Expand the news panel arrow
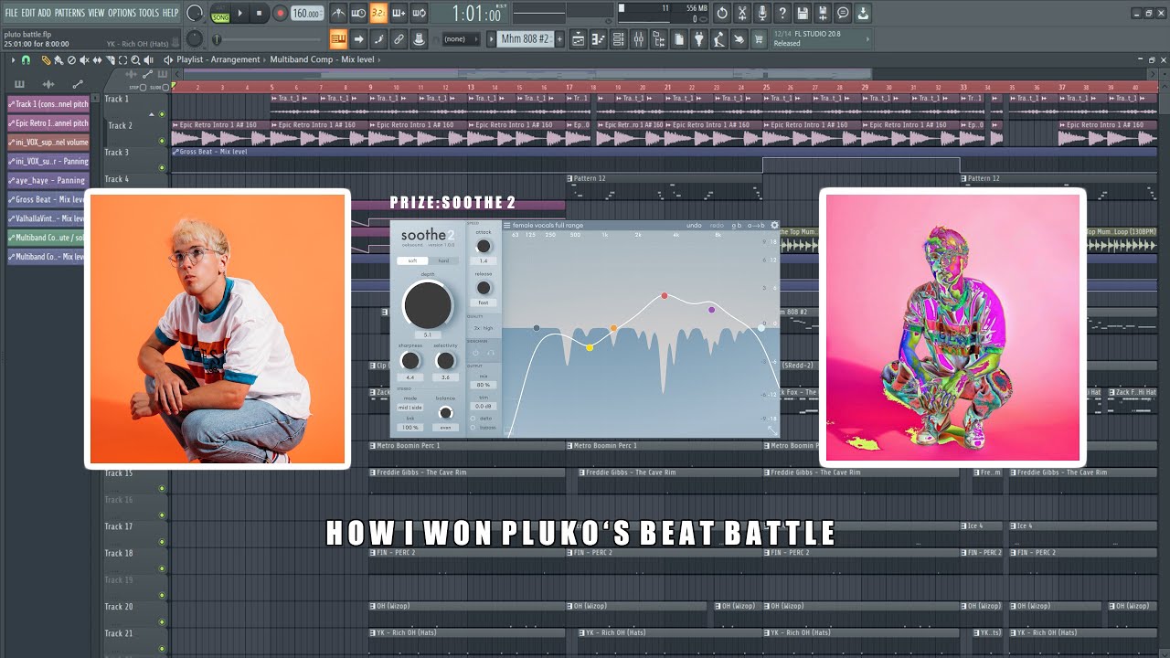 pyautogui.click(x=867, y=39)
